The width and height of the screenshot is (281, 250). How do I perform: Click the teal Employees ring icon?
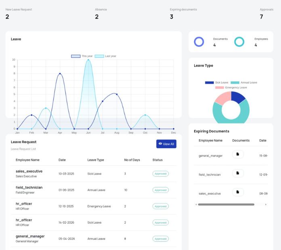click(x=239, y=42)
